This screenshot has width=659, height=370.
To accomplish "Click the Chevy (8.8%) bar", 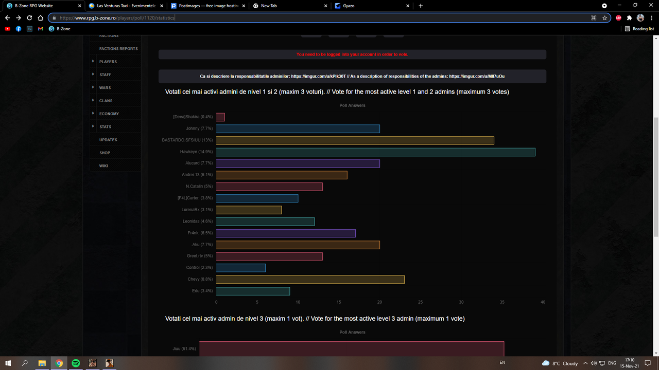I will click(x=310, y=280).
